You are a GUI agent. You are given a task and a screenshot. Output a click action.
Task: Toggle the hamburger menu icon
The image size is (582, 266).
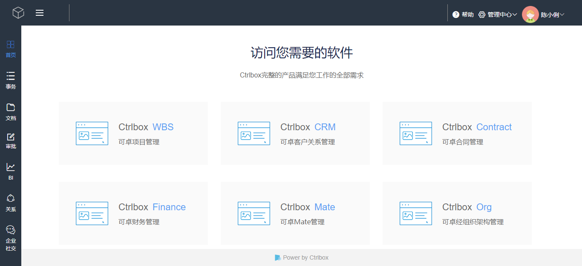(x=40, y=13)
